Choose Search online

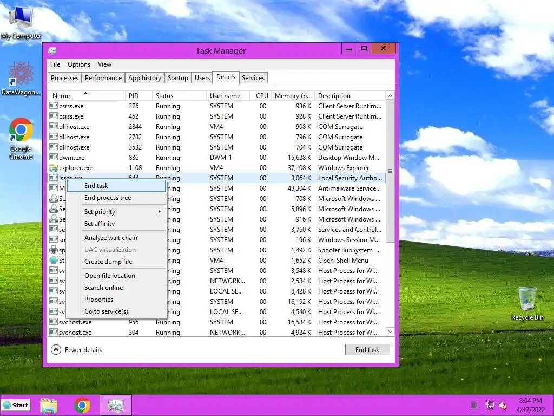pyautogui.click(x=116, y=288)
